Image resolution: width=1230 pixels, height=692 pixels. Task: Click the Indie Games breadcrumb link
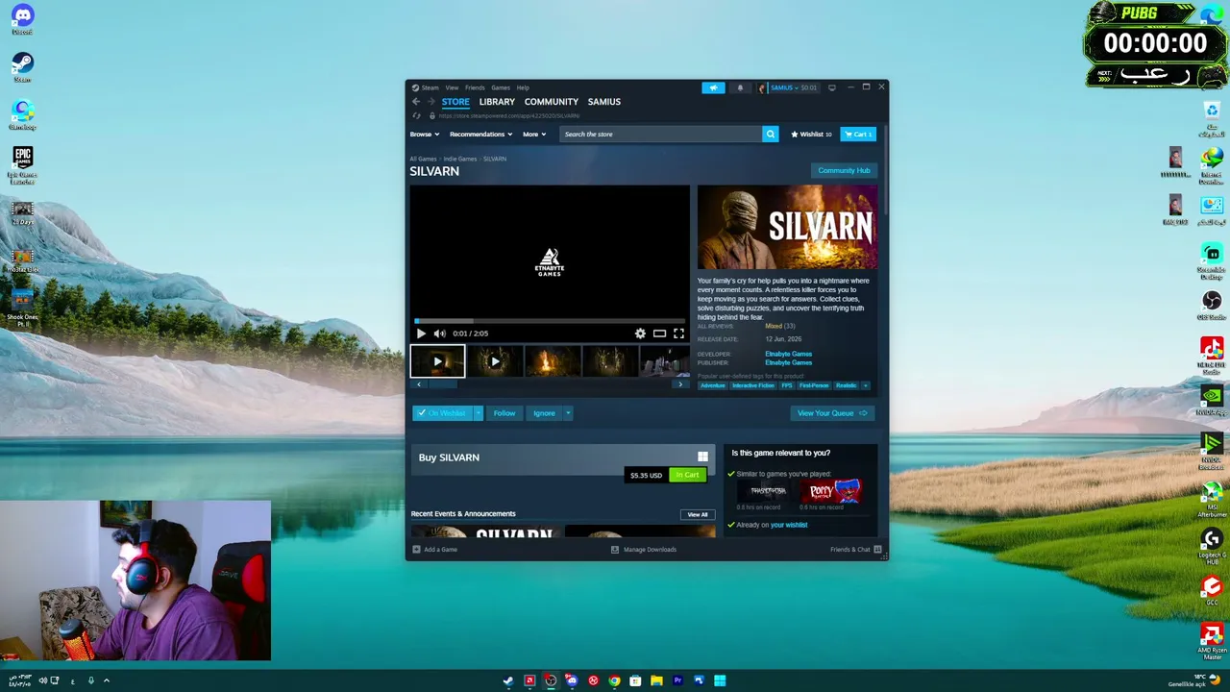point(460,159)
